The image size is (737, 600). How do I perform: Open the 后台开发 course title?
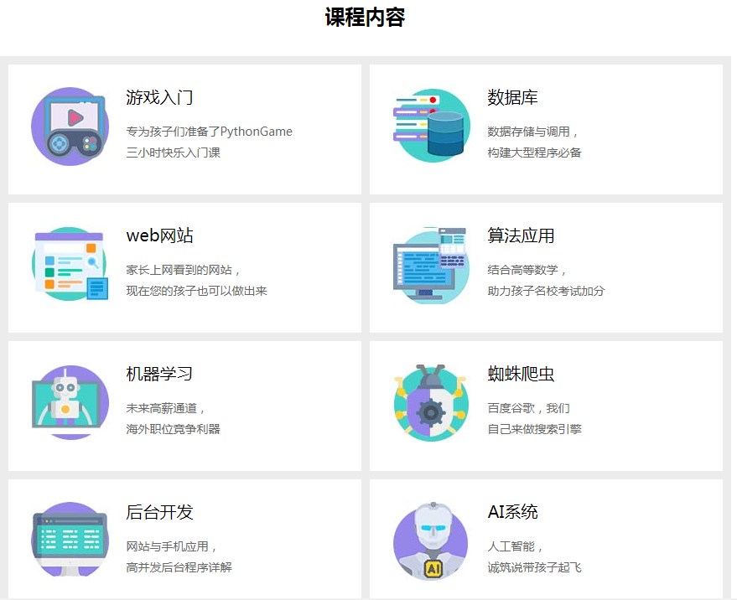[x=159, y=512]
